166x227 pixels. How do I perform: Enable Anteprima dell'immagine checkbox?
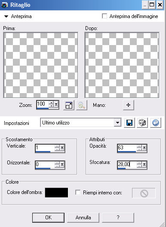pyautogui.click(x=105, y=16)
